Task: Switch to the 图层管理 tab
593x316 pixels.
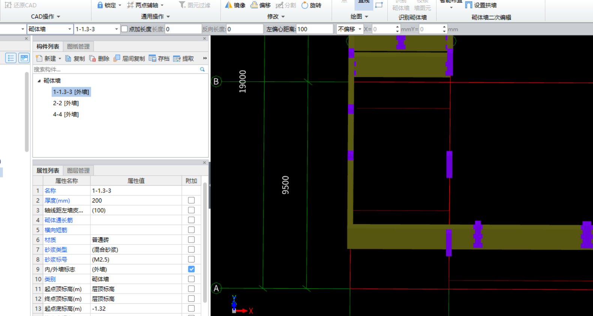Action: coord(78,170)
